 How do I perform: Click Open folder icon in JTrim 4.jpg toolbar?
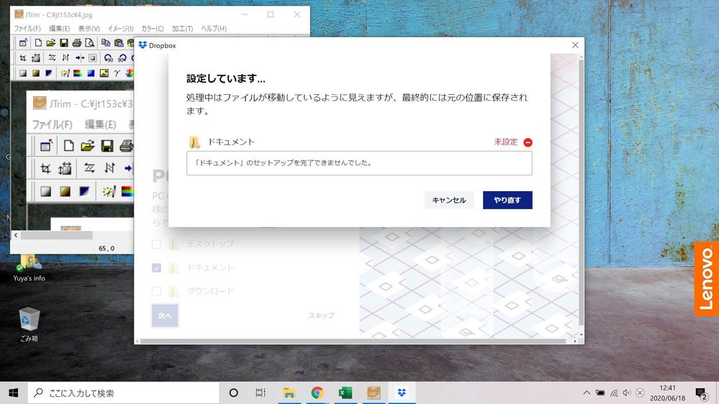point(51,43)
